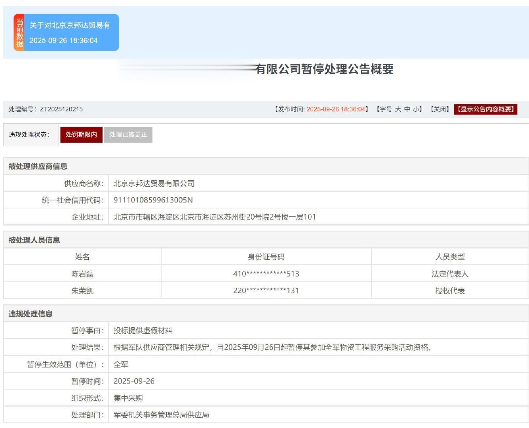Screen dimensions: 529x428
Task: Click the red publish time 2025-09-26 18:36:04
Action: click(x=336, y=109)
